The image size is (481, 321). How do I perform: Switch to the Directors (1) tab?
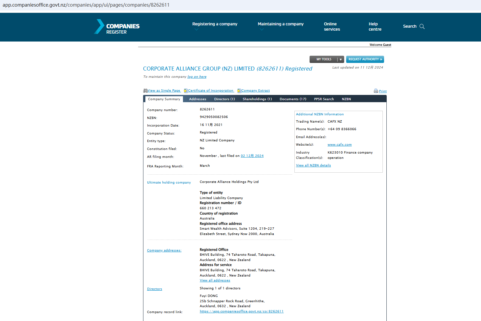[x=225, y=99]
